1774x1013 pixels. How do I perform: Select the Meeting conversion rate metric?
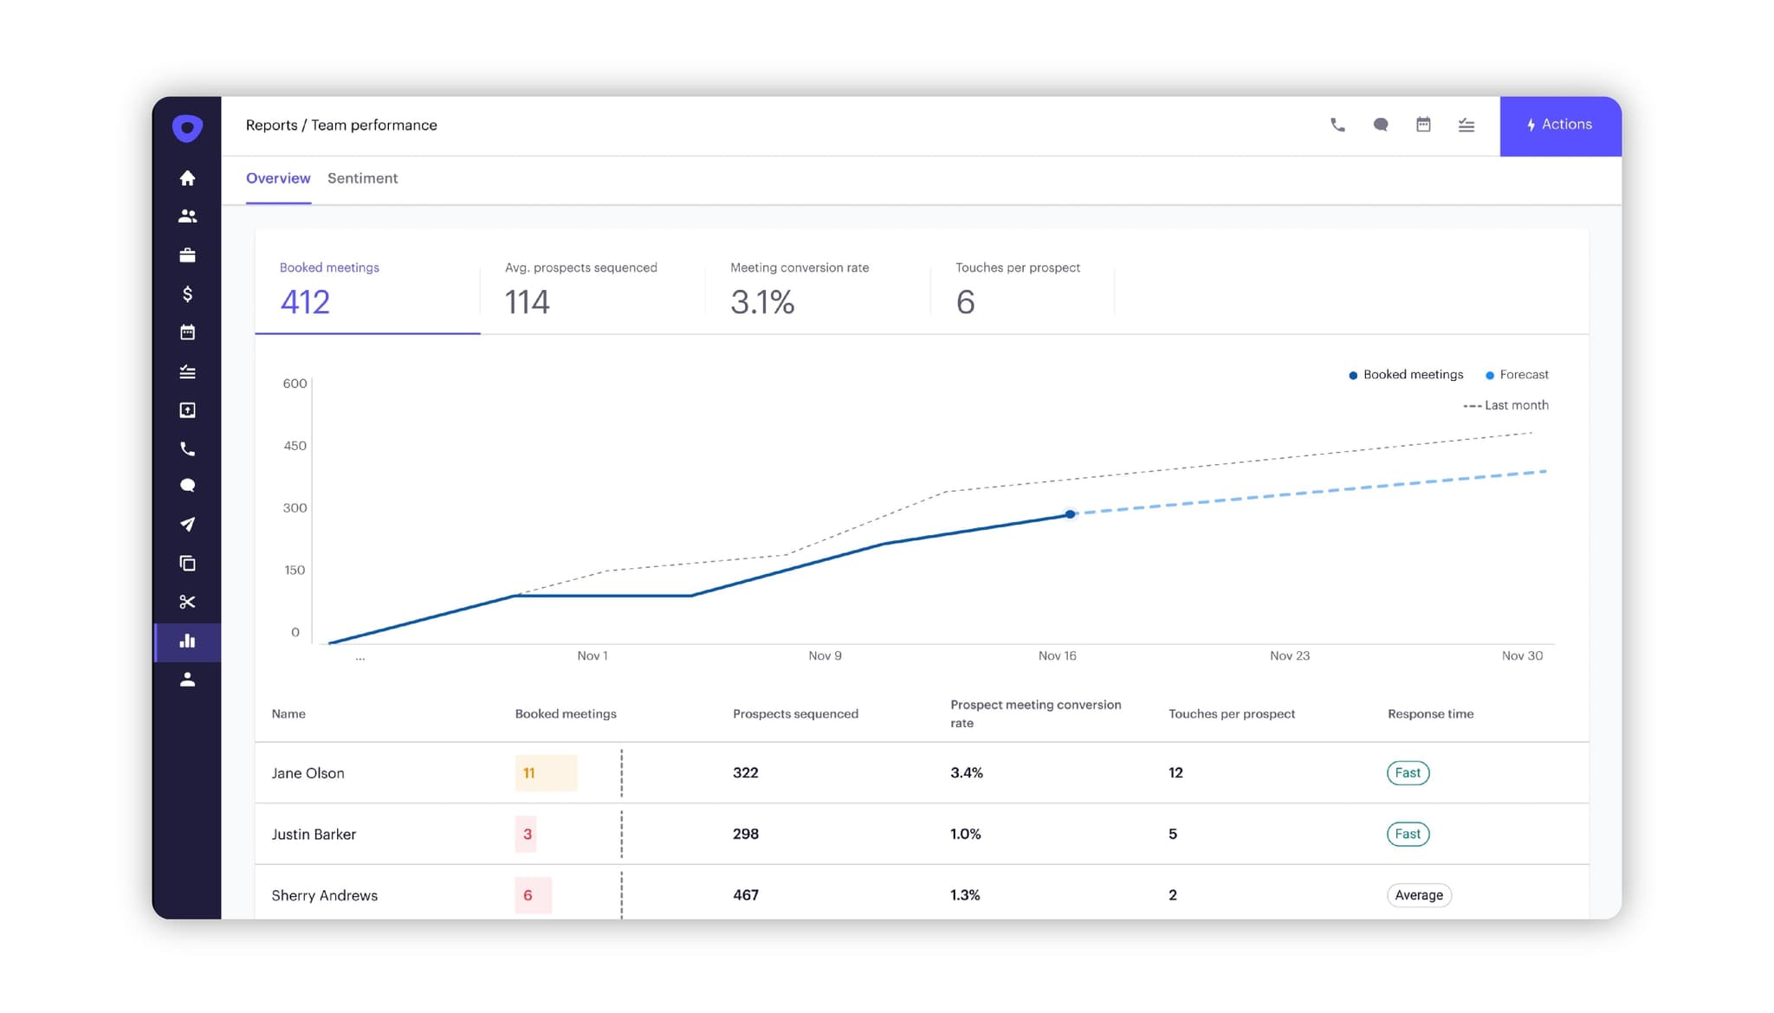(799, 290)
